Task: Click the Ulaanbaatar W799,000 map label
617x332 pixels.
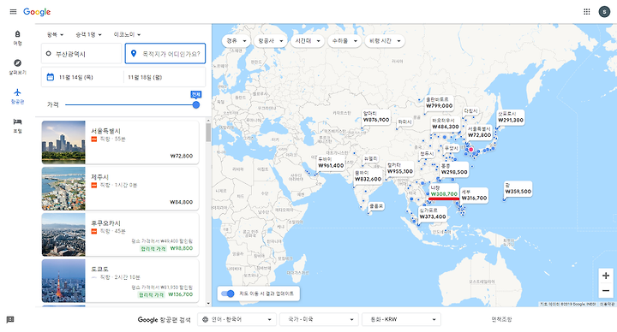Action: (x=439, y=103)
